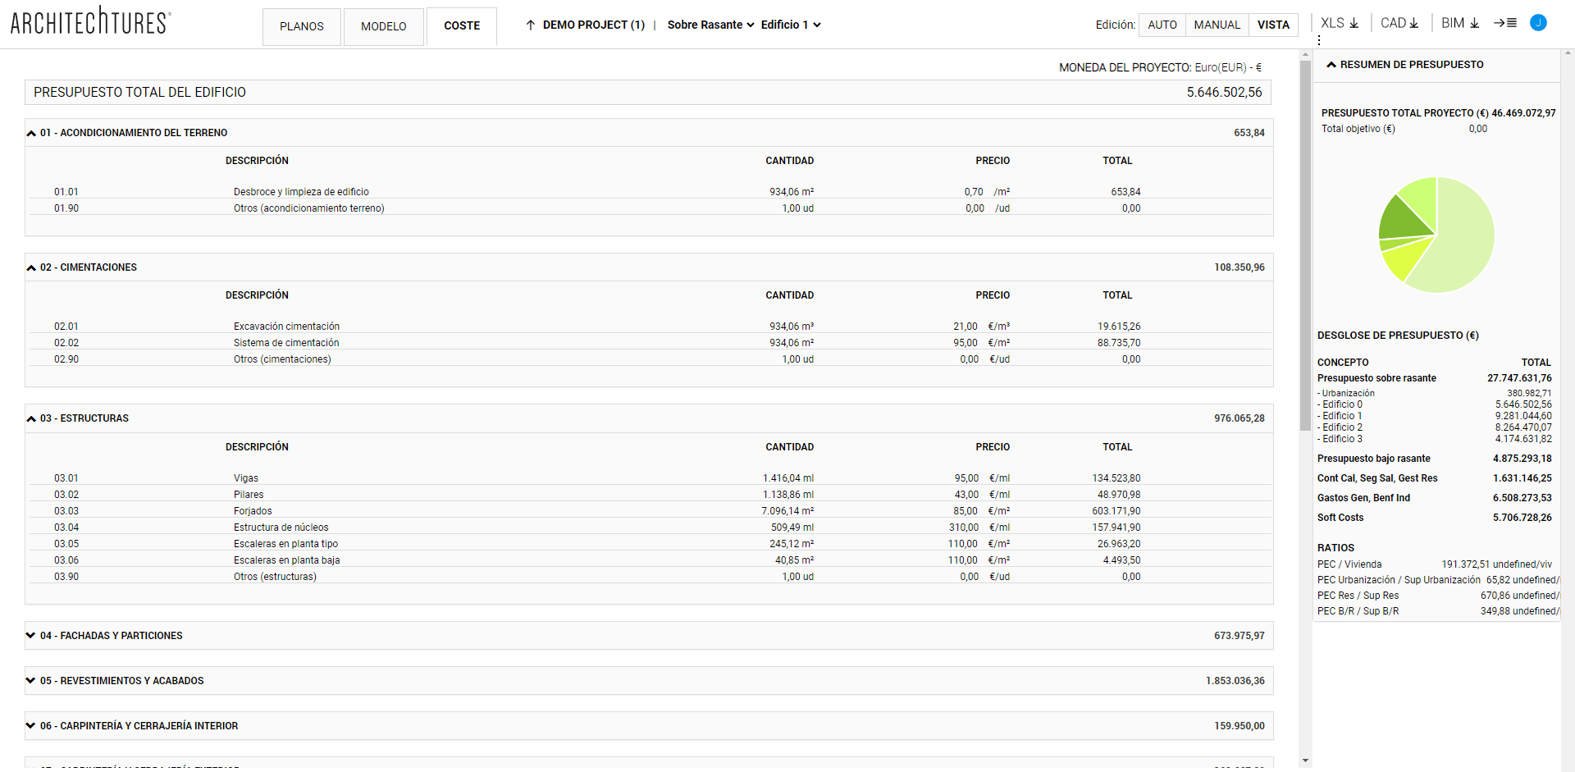Download the BIM export
The width and height of the screenshot is (1575, 772).
(x=1460, y=24)
